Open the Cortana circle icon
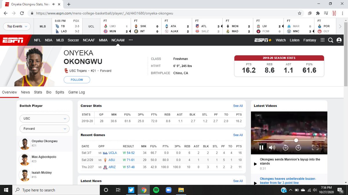The height and width of the screenshot is (195, 348). coord(106,190)
